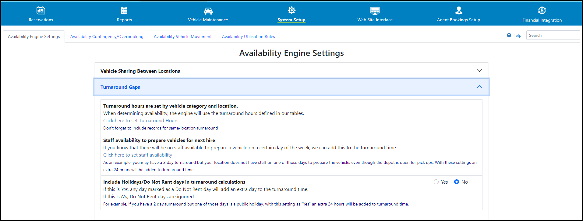
Task: Click 'Don't forget to include records' note
Action: [161, 128]
